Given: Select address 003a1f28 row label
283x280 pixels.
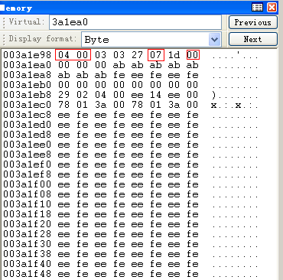Looking at the screenshot, I should coord(27,234).
